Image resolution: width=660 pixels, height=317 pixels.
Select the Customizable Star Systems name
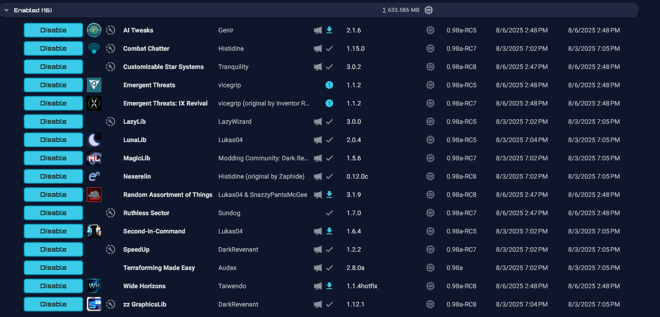click(x=164, y=67)
